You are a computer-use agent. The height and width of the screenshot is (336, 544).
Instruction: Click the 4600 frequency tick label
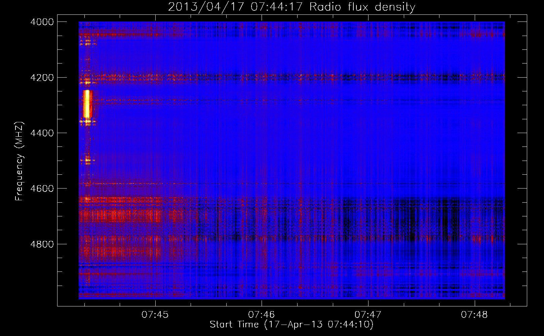tap(42, 188)
